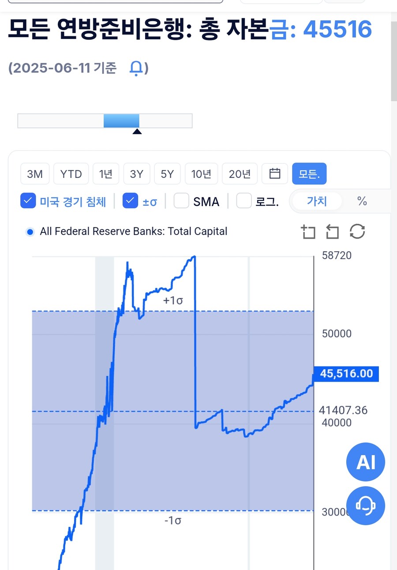The image size is (397, 570).
Task: Switch display to % mode
Action: click(x=362, y=201)
